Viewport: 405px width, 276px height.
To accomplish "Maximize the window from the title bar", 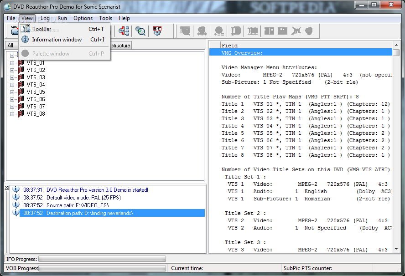I will point(374,5).
